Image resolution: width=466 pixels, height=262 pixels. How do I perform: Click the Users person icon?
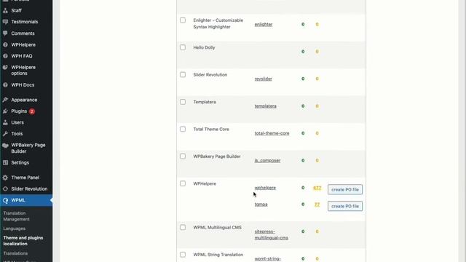[x=5, y=122]
